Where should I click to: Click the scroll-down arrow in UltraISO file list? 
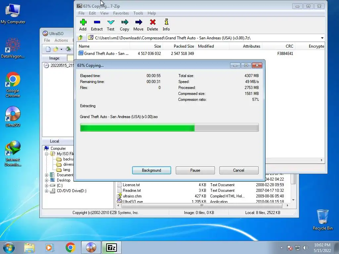coord(293,200)
